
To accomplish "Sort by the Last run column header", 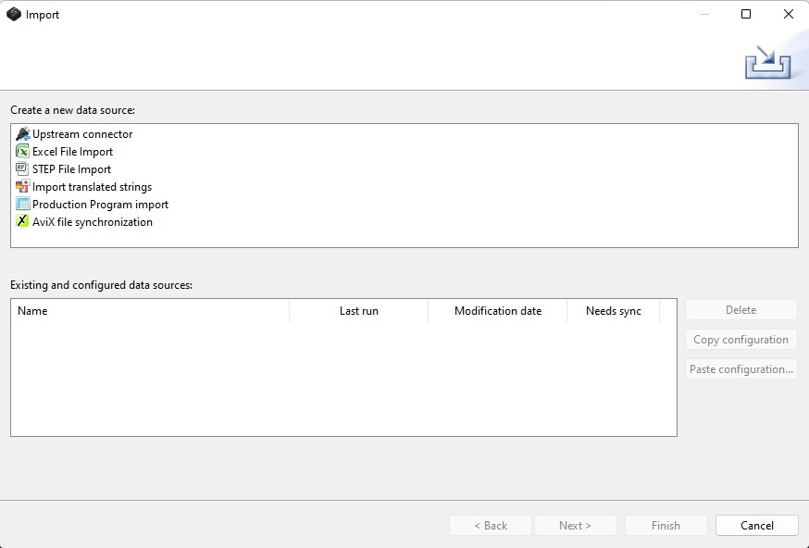I will click(358, 311).
